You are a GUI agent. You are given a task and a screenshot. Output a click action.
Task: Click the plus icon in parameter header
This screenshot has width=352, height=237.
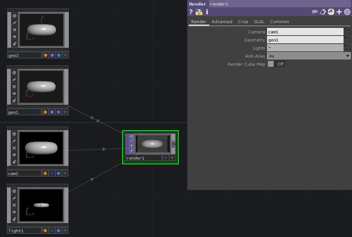339,12
